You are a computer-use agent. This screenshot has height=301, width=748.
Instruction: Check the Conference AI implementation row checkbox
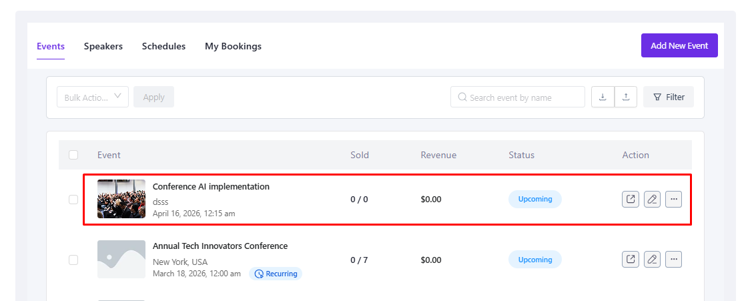[73, 200]
